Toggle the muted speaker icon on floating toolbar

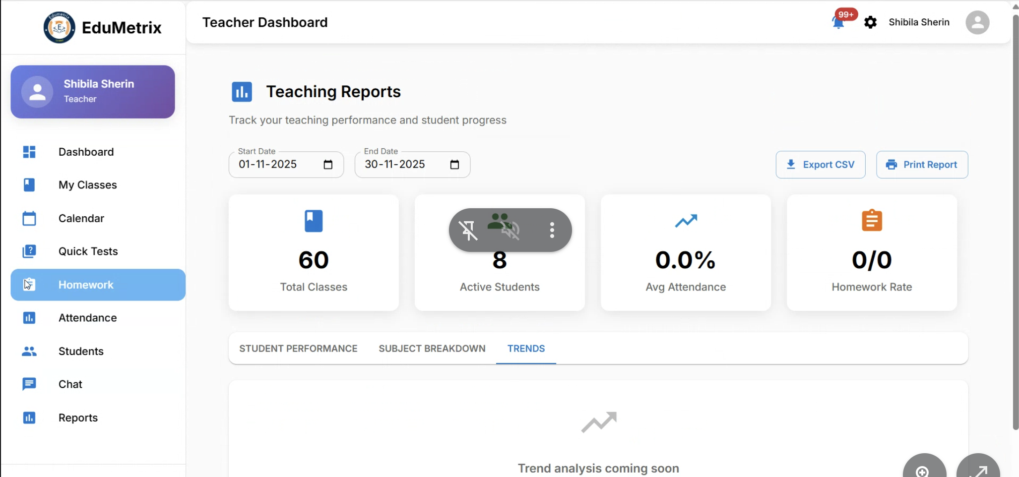[x=510, y=230]
